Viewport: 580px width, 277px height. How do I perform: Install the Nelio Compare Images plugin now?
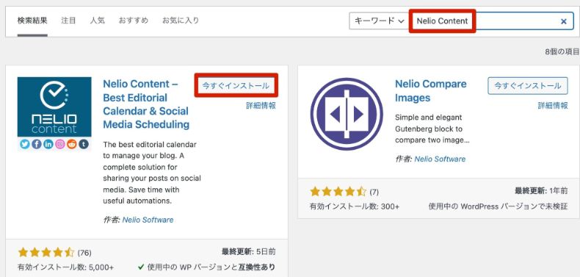click(x=528, y=85)
